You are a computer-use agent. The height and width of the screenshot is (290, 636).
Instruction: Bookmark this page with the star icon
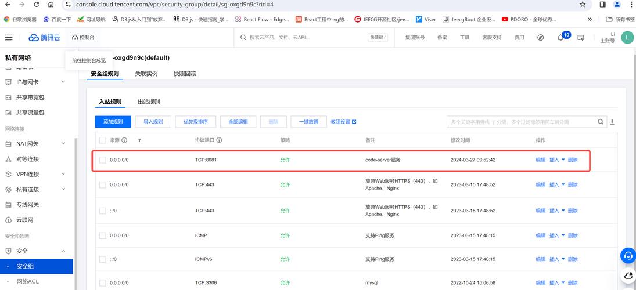[x=583, y=5]
